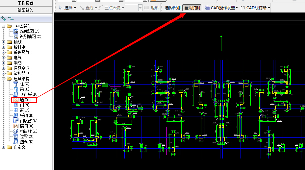Click the expand-all plus icon
Screen dimensions: 305x170
coord(3,19)
